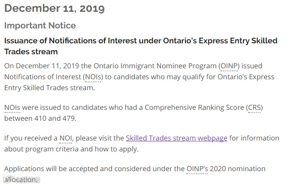Click the CRS abbreviation in parentheses
This screenshot has width=303, height=186.
pyautogui.click(x=254, y=108)
